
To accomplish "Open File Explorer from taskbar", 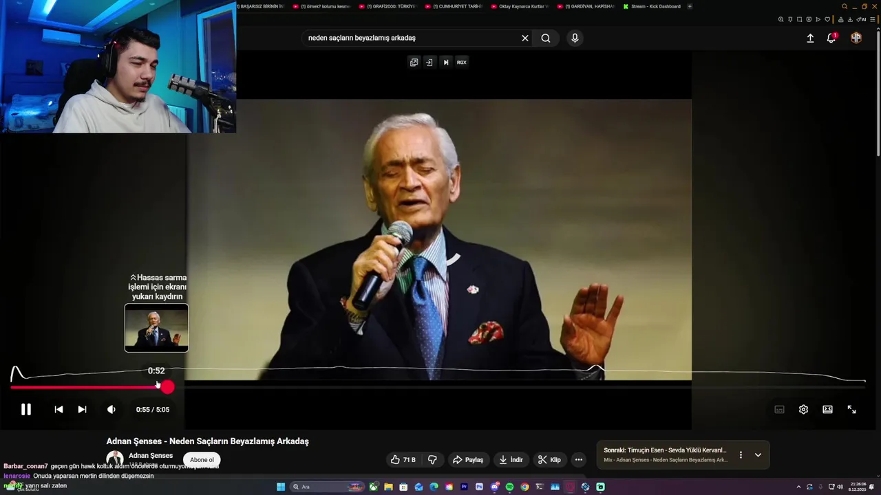I will tap(389, 487).
